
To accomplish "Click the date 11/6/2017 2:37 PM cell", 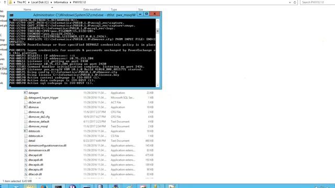I will (94, 112).
